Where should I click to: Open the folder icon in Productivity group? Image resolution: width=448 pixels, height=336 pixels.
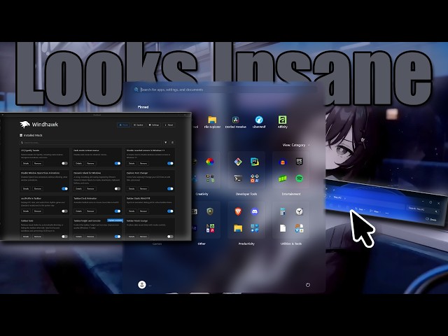pos(238,228)
